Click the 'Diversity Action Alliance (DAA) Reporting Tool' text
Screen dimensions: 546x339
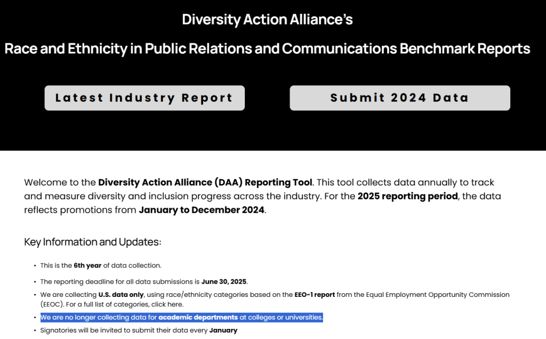205,182
